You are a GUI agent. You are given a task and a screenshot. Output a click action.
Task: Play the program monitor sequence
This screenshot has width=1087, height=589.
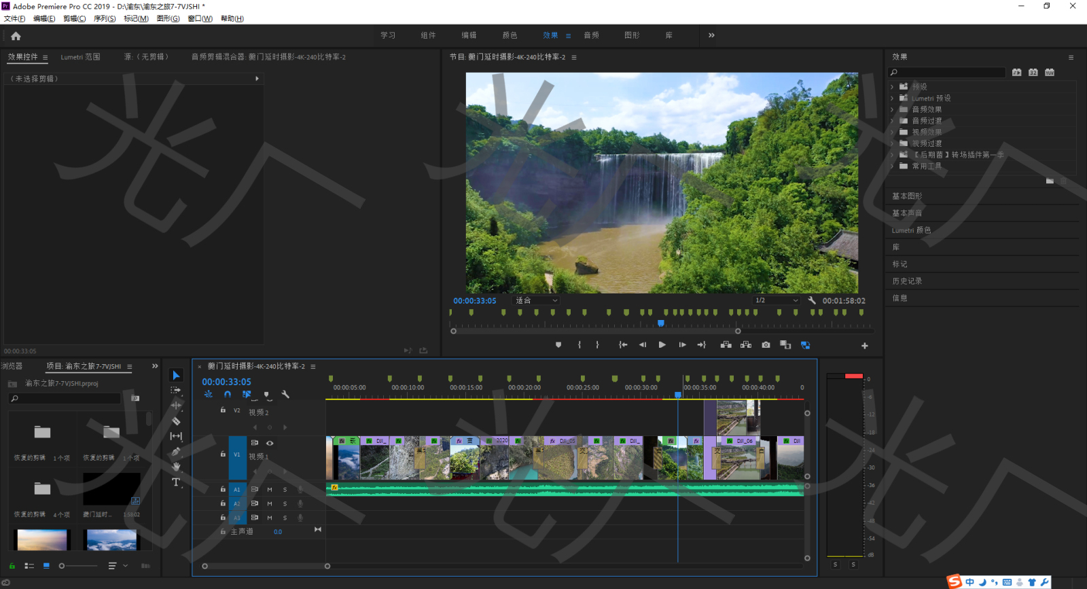[x=662, y=345]
